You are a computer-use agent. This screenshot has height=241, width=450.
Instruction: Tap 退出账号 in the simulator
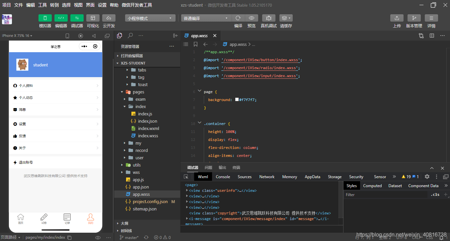(56, 163)
